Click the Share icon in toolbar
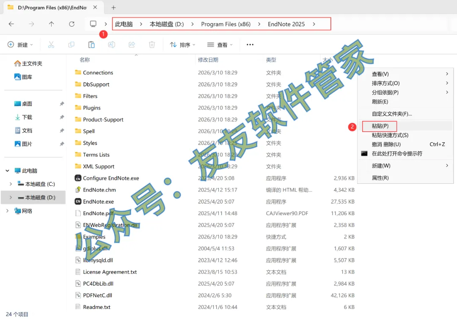 point(132,44)
